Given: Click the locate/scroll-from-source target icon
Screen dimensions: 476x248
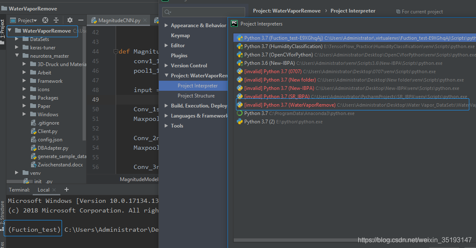Looking at the screenshot, I should pos(45,20).
